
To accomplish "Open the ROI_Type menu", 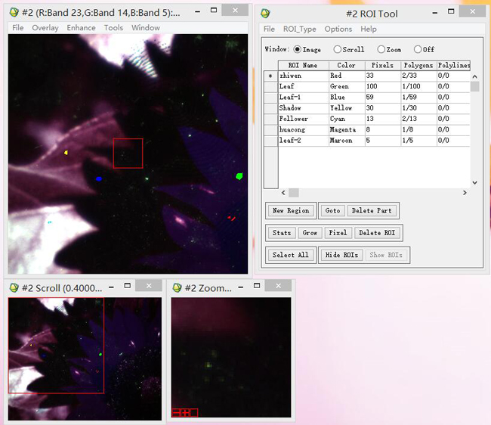I will click(299, 29).
